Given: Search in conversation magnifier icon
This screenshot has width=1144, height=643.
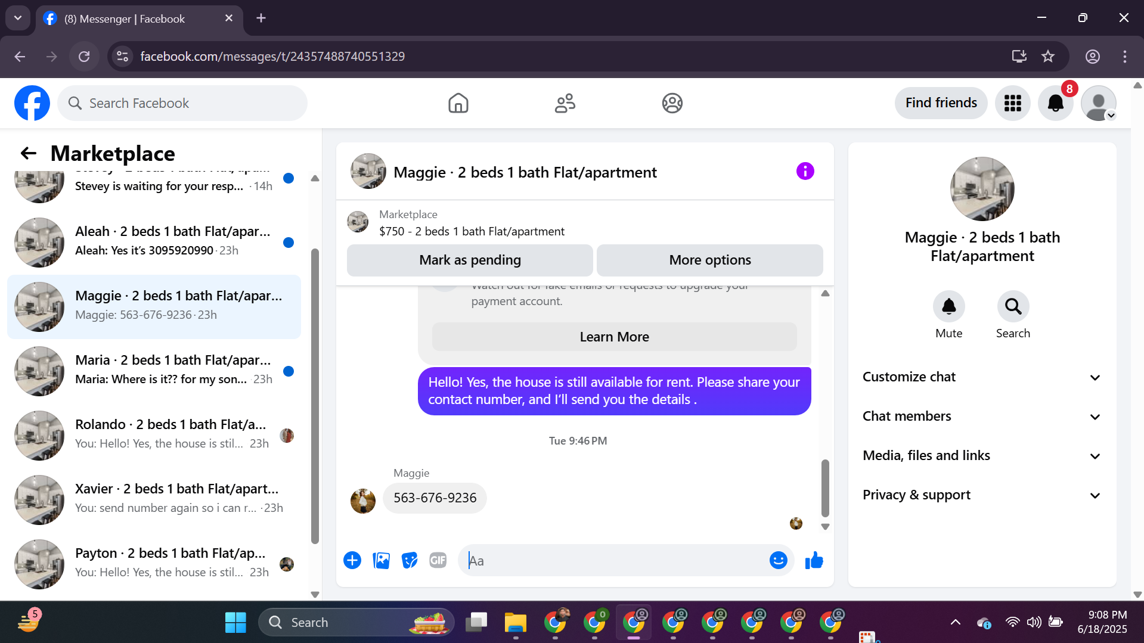Looking at the screenshot, I should [1013, 306].
